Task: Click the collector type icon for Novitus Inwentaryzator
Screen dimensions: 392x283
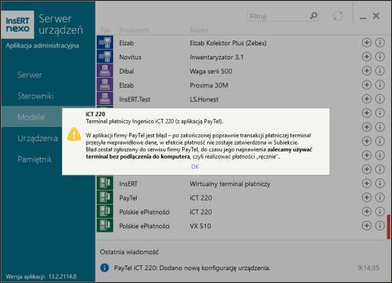Action: [105, 57]
